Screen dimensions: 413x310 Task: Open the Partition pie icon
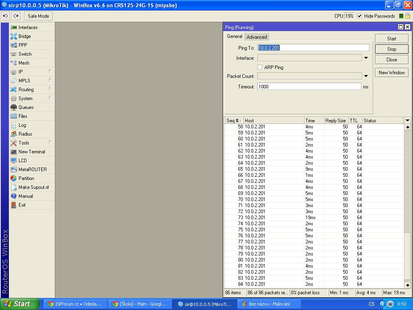tap(14, 178)
